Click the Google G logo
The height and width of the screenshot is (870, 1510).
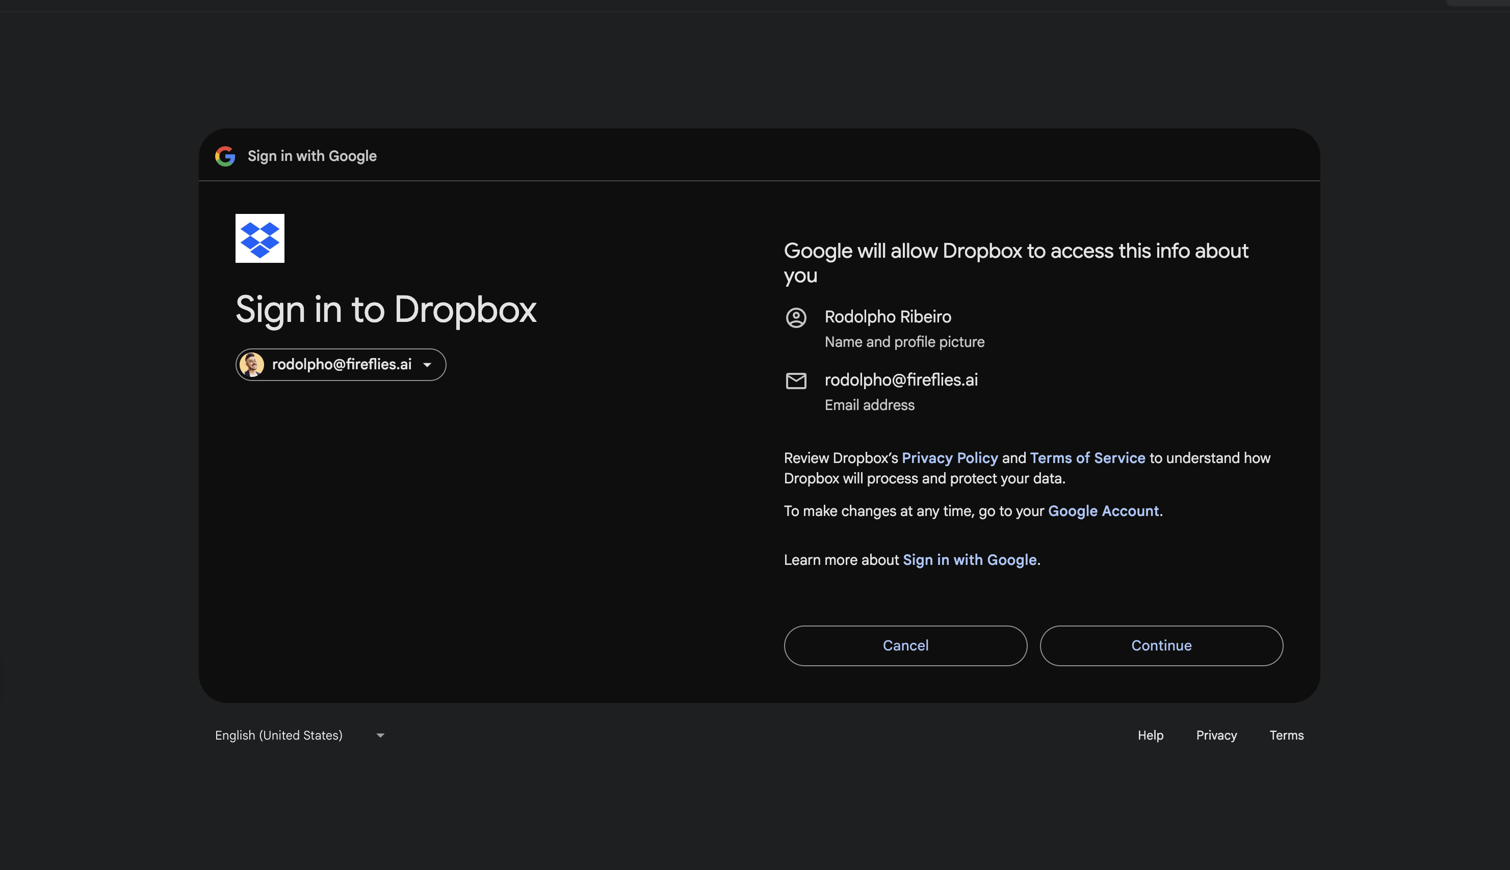(225, 156)
